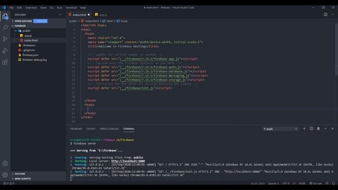Click the unsaved badge in Open Editors
Image resolution: width=338 pixels, height=190 pixels.
[x=41, y=21]
